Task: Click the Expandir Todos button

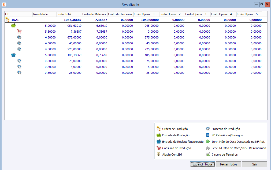Action: [x=203, y=164]
